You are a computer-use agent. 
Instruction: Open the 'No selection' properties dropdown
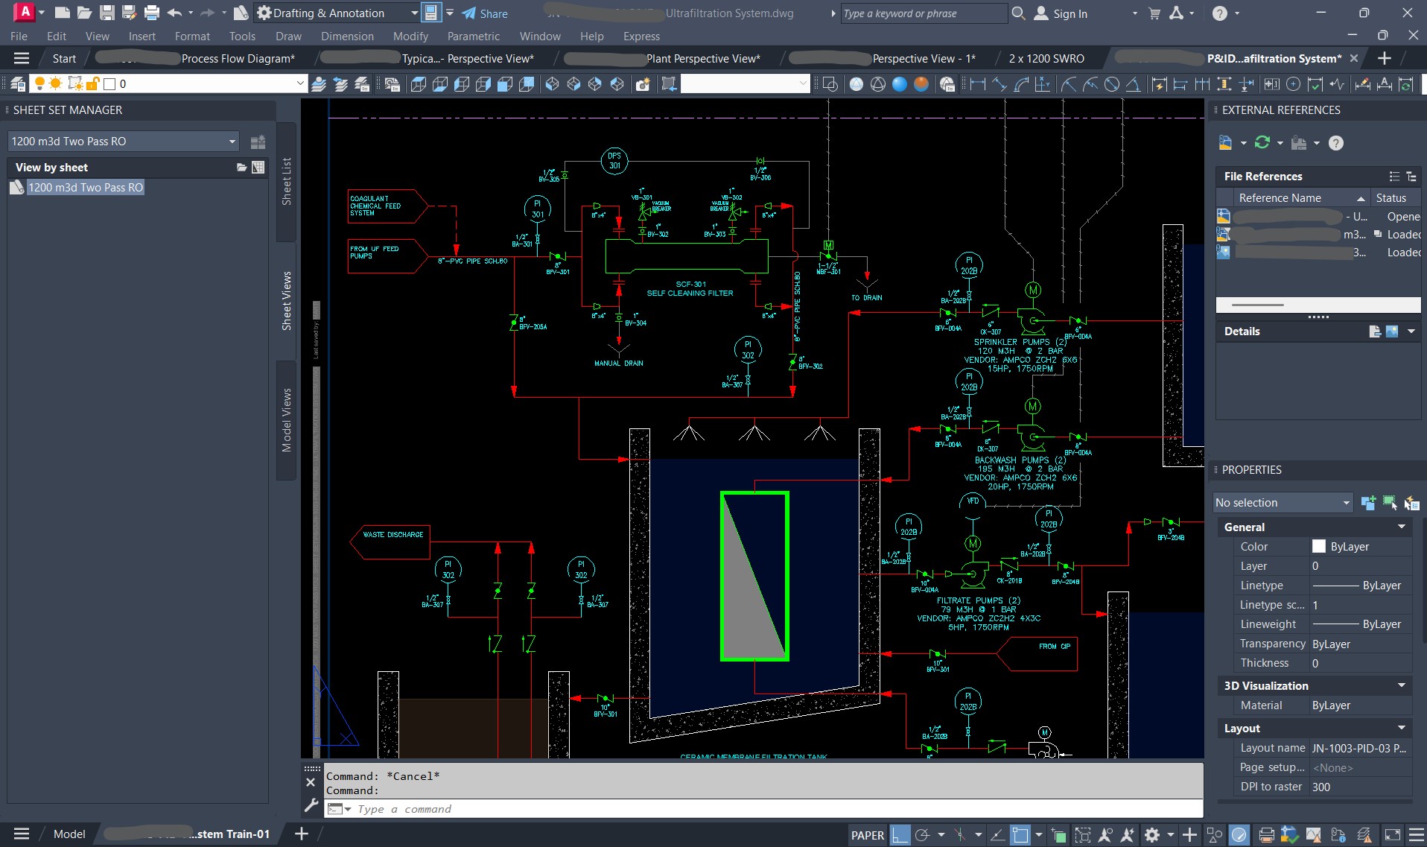1283,503
